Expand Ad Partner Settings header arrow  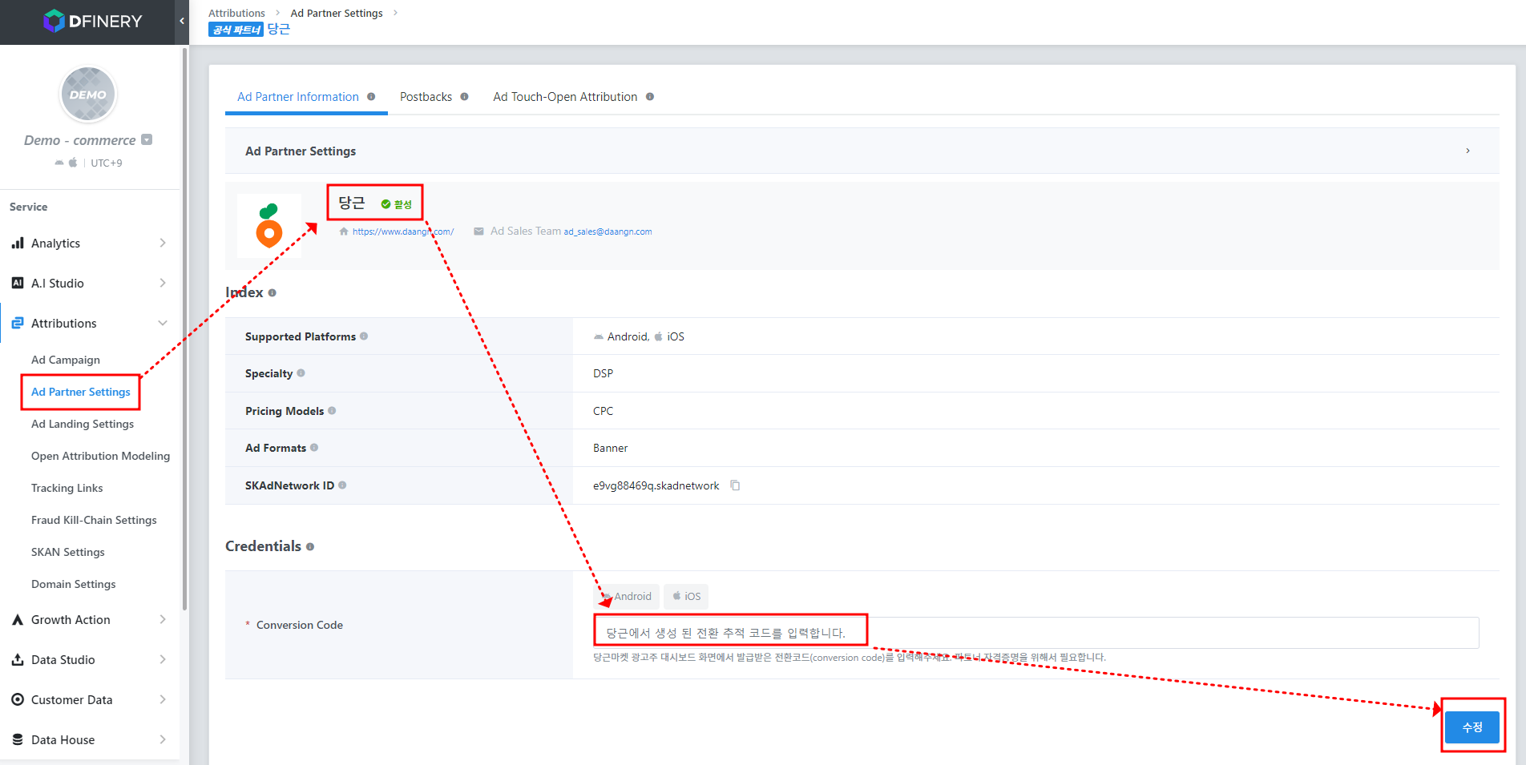point(1467,151)
